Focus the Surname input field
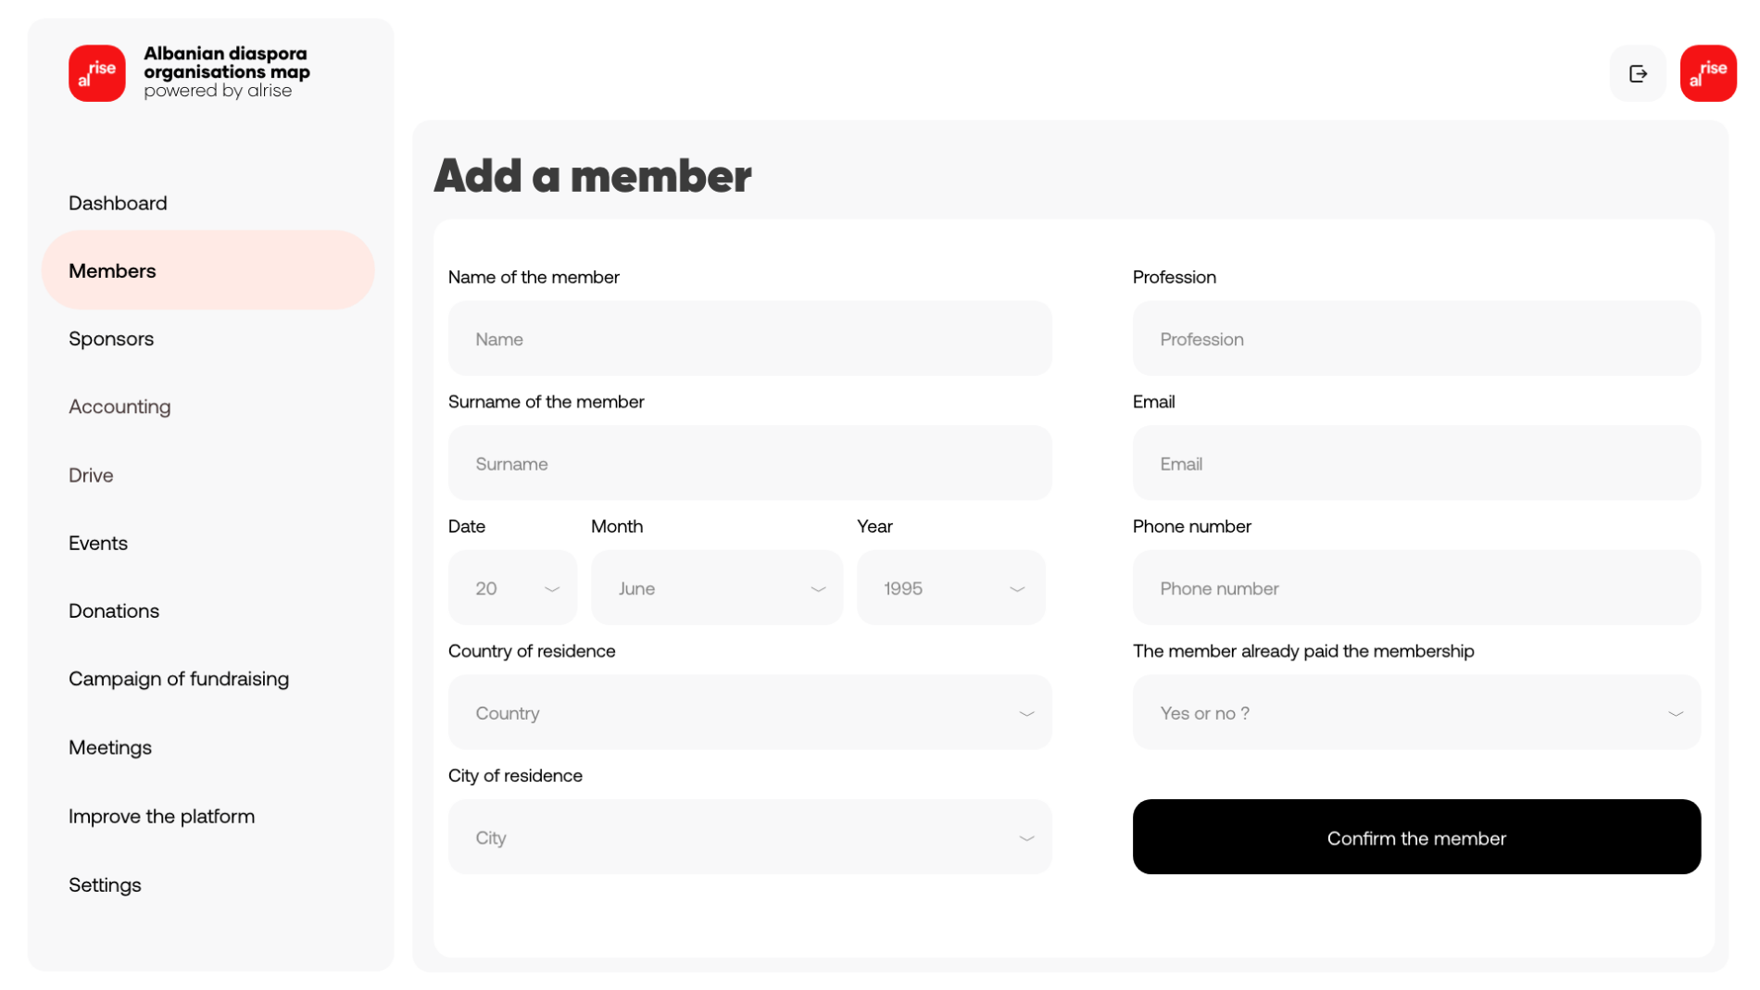 [749, 463]
